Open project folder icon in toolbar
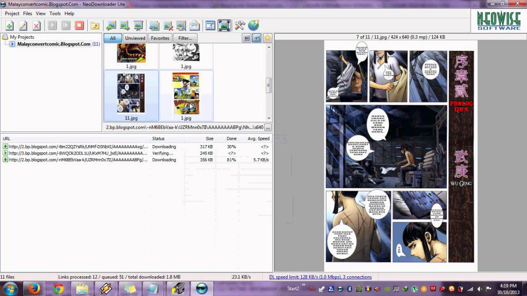The height and width of the screenshot is (296, 527). click(95, 26)
